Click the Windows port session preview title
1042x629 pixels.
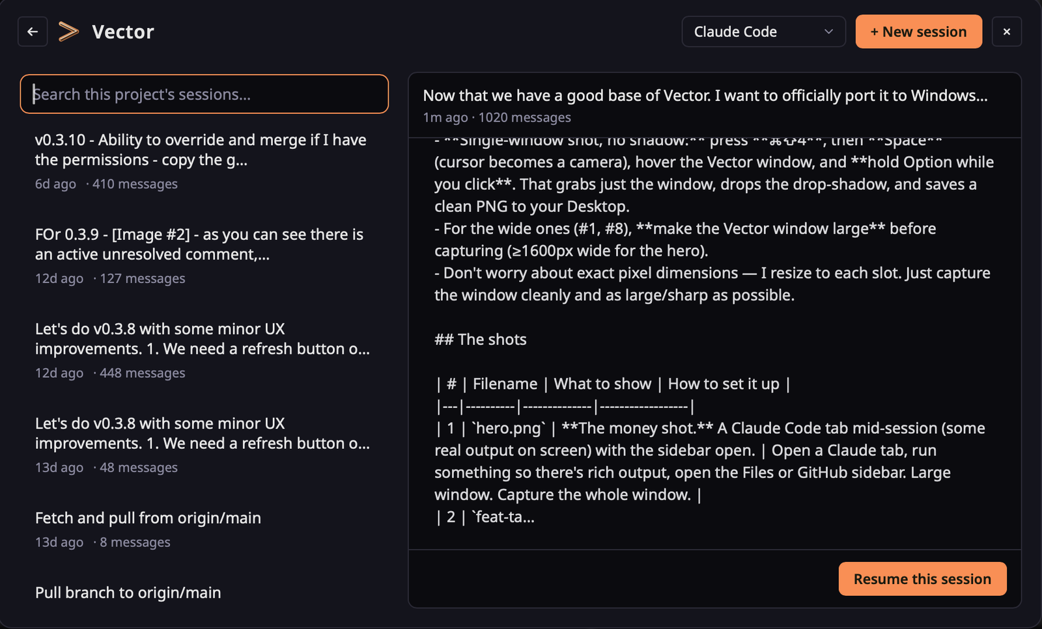(705, 96)
